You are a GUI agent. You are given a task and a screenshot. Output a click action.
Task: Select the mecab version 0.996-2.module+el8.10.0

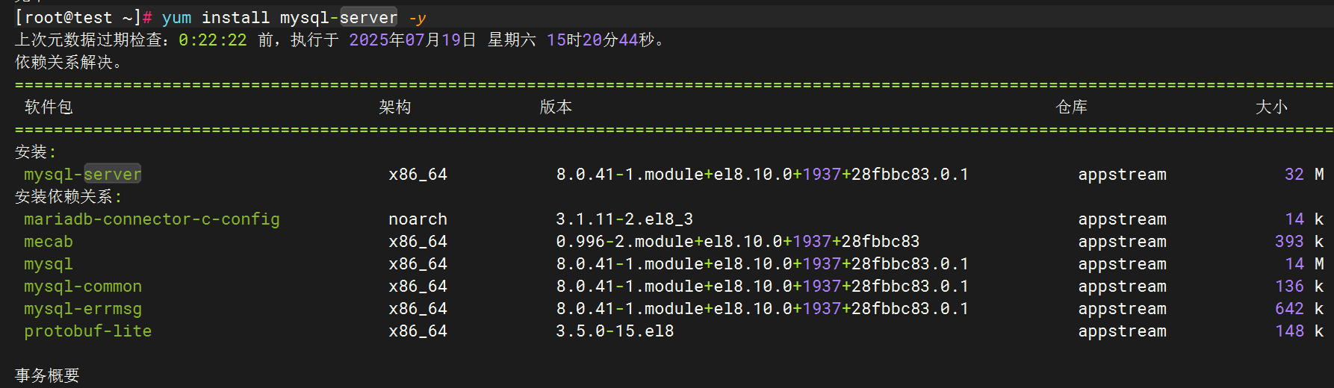(737, 242)
